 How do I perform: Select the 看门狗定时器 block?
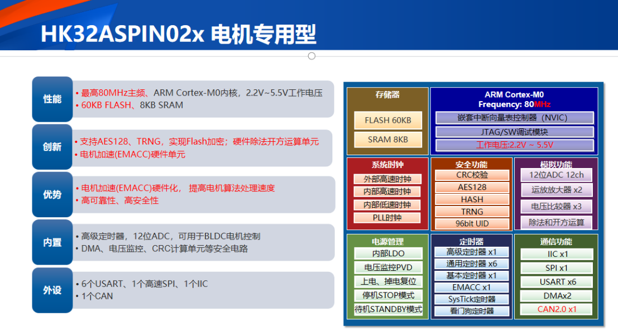tap(471, 311)
